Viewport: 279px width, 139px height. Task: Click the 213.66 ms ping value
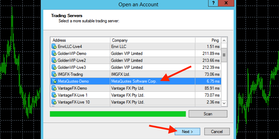pos(211,60)
